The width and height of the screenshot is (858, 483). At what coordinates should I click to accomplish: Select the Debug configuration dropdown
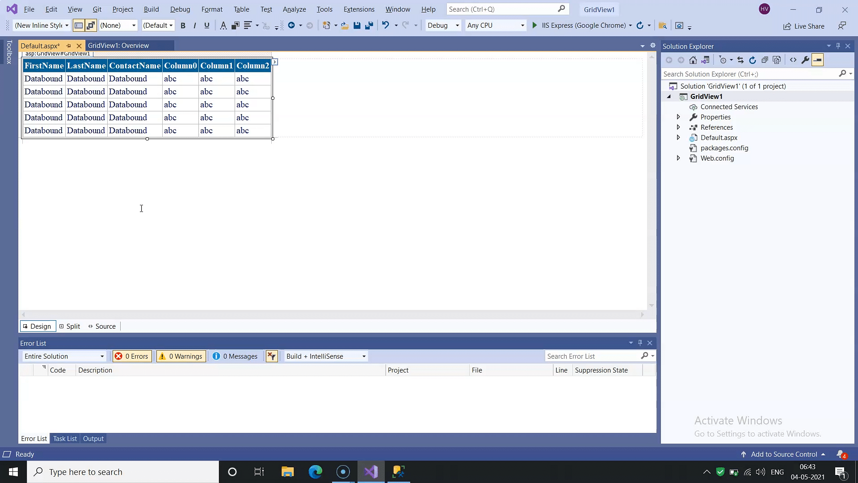(x=442, y=25)
